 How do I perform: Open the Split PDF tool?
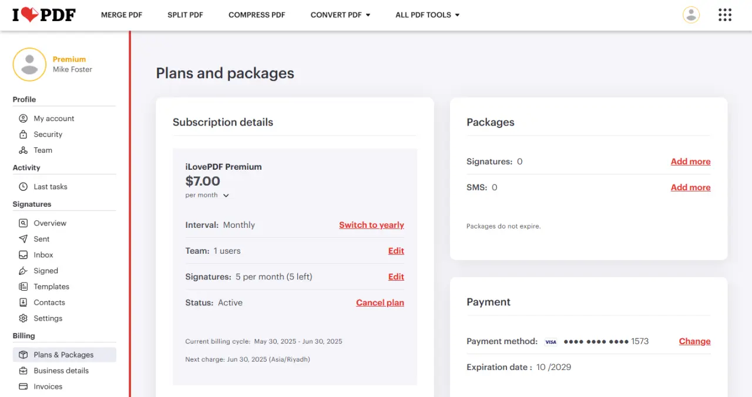point(185,15)
